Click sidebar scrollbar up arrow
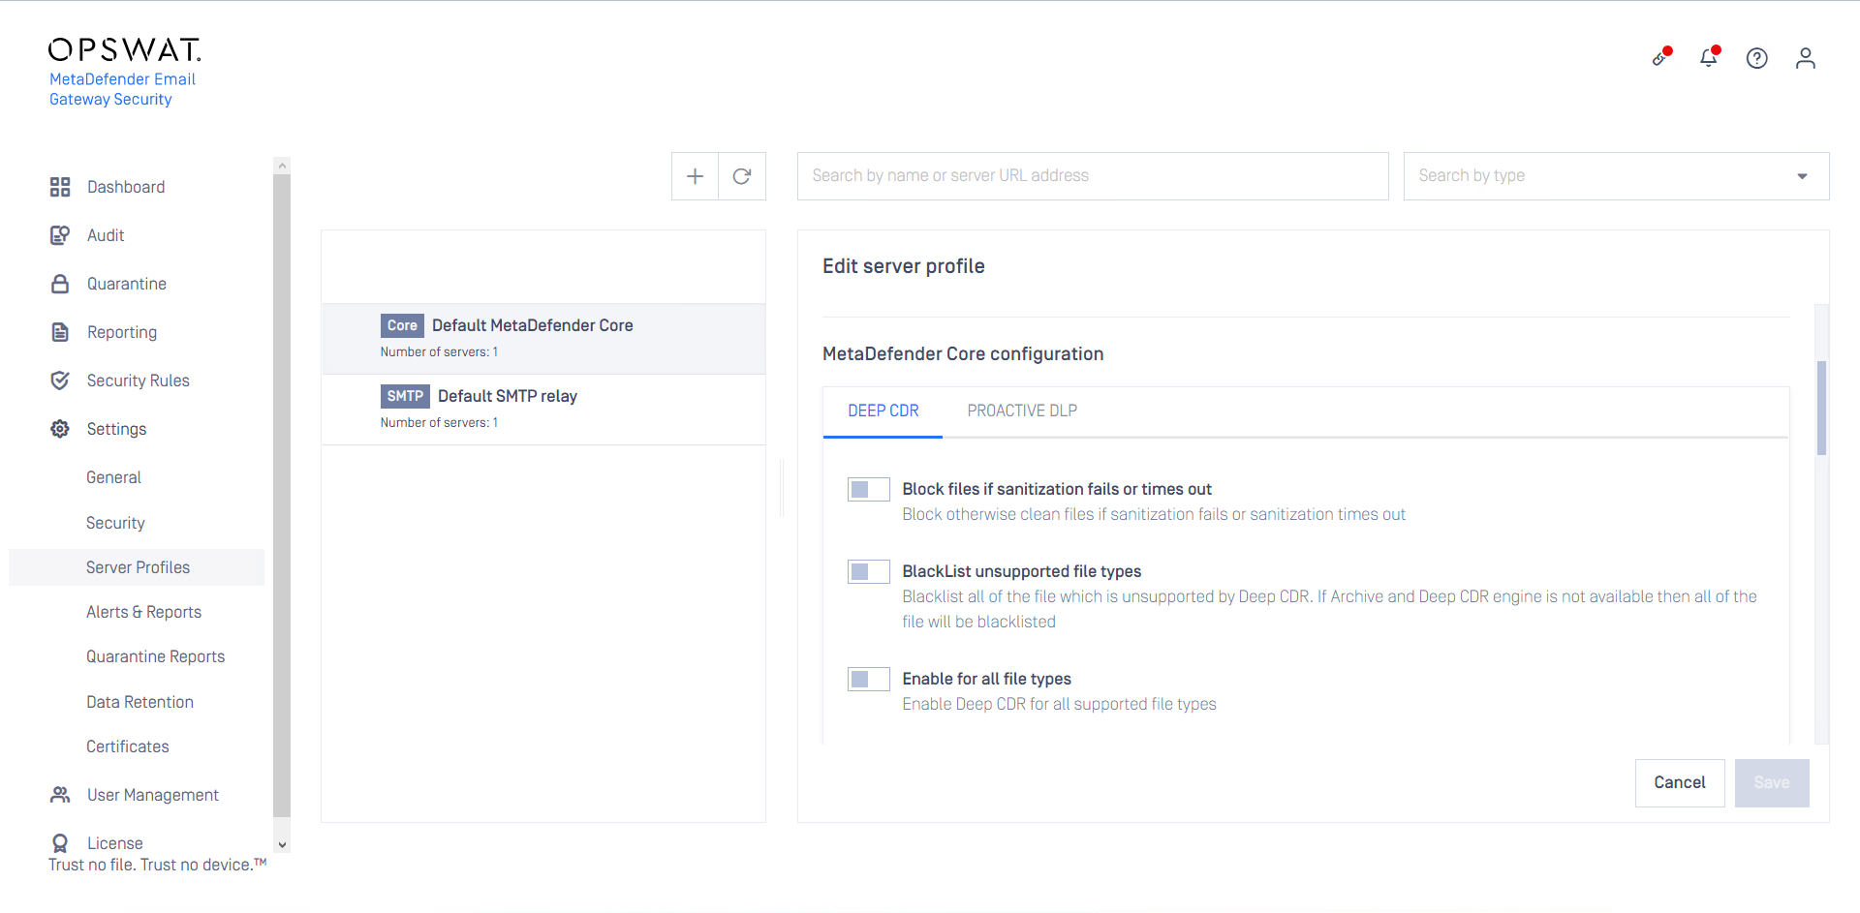 point(282,166)
